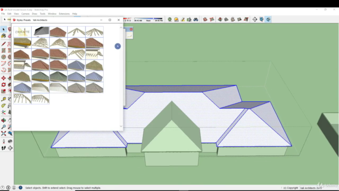The height and width of the screenshot is (191, 339).
Task: Open the Window menu
Action: tap(52, 14)
